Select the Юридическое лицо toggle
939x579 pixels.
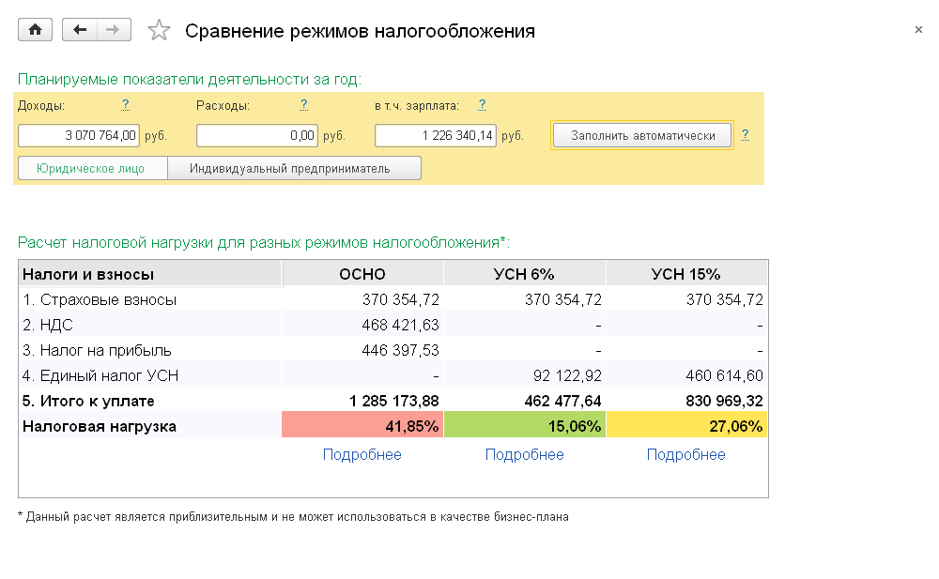coord(91,169)
